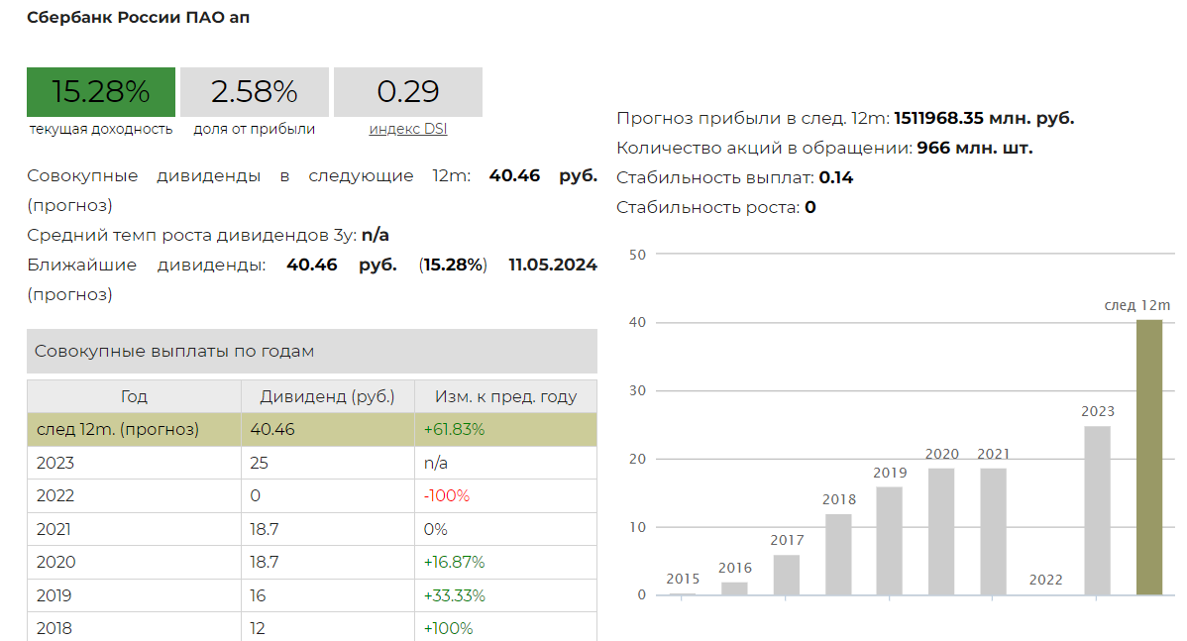Click the +33.33% change cell
Image resolution: width=1187 pixels, height=641 pixels.
point(505,595)
